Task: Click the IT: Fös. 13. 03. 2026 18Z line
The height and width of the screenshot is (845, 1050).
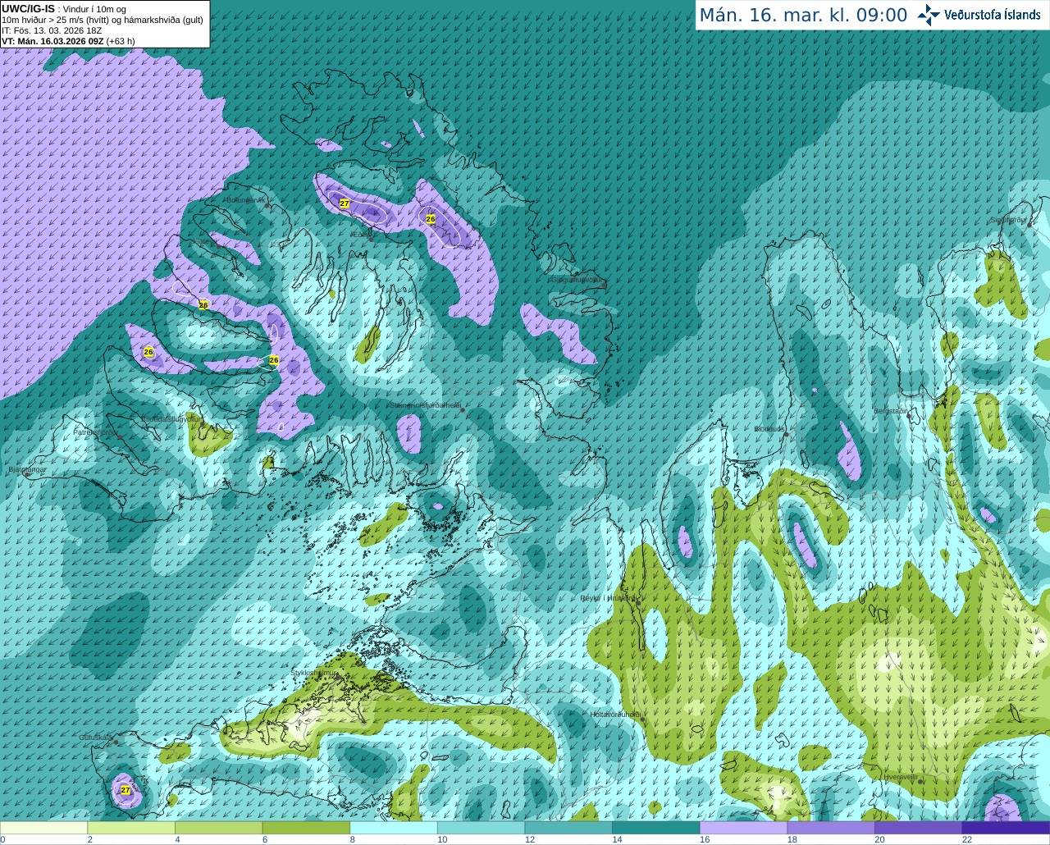Action: point(52,30)
